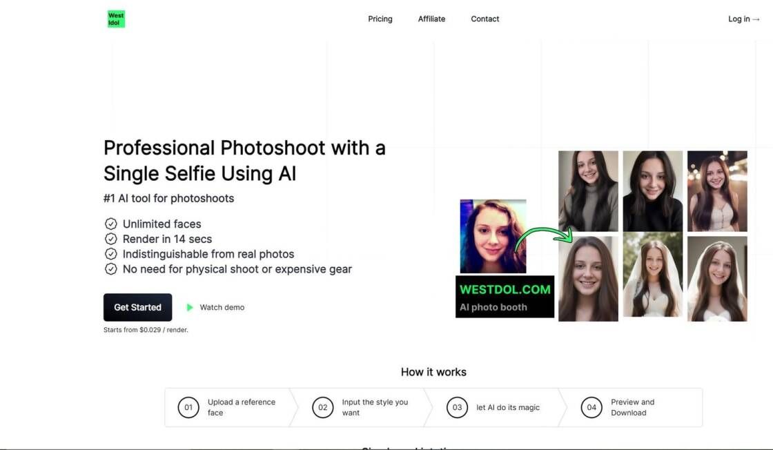773x450 pixels.
Task: Click the 'let AI do its magic' step text
Action: point(508,408)
